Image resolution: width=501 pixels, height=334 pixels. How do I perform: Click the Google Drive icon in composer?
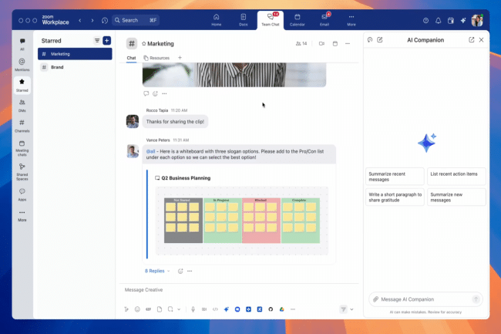click(282, 309)
